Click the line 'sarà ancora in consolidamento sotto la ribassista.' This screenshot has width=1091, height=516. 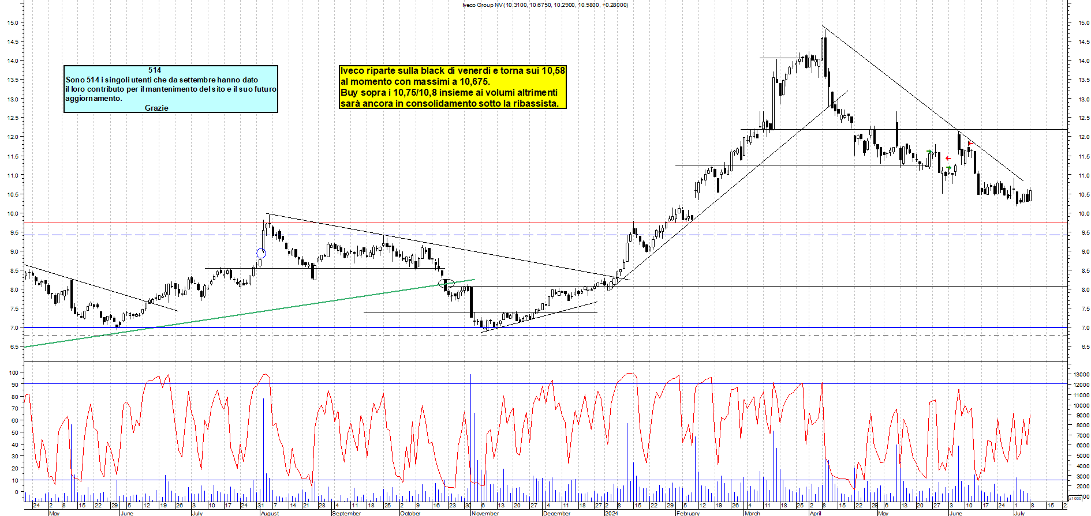[x=450, y=104]
